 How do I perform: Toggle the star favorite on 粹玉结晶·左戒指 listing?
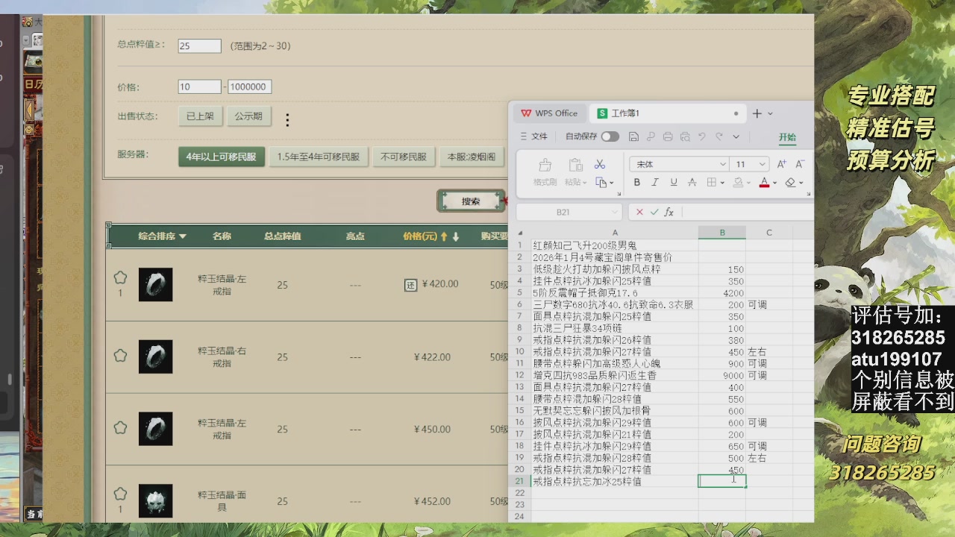click(x=120, y=277)
